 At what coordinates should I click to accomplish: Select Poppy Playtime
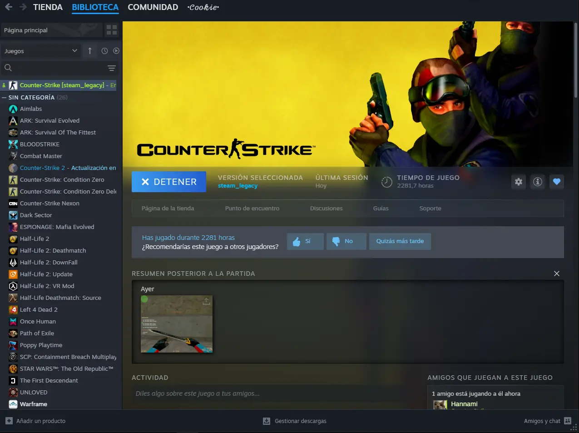[x=41, y=345]
